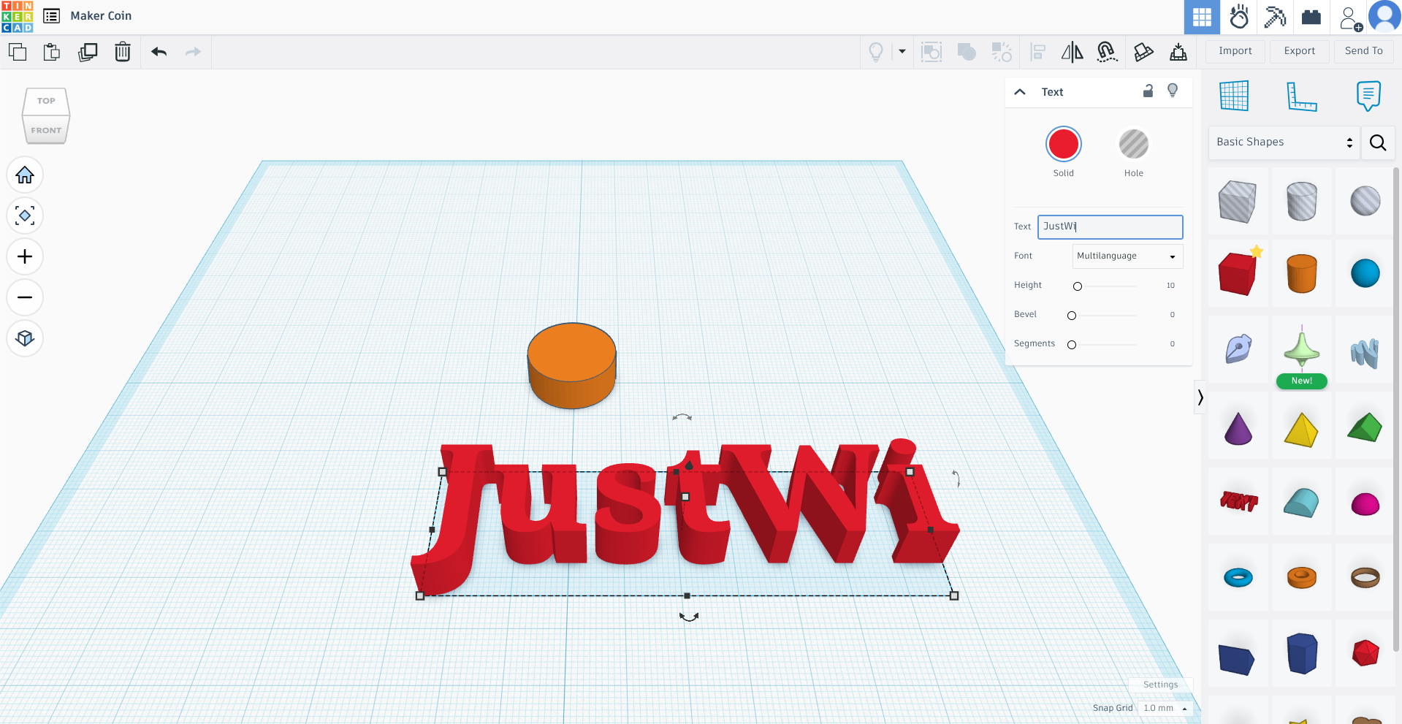
Task: Click the Paste toolbar icon
Action: click(52, 52)
